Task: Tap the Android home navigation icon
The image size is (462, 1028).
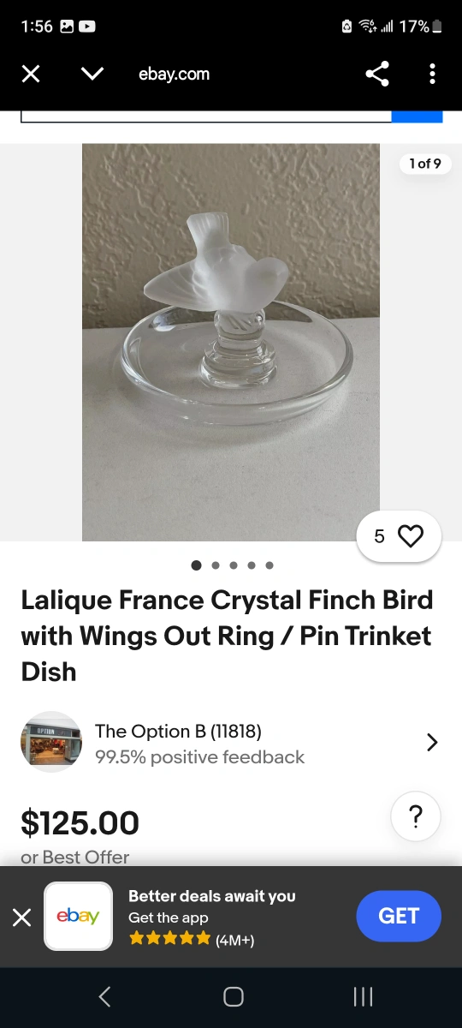Action: (x=233, y=996)
